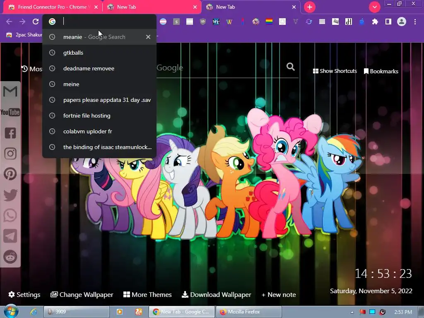Choose the 'gtkballs' history suggestion
The height and width of the screenshot is (318, 424).
click(x=99, y=53)
